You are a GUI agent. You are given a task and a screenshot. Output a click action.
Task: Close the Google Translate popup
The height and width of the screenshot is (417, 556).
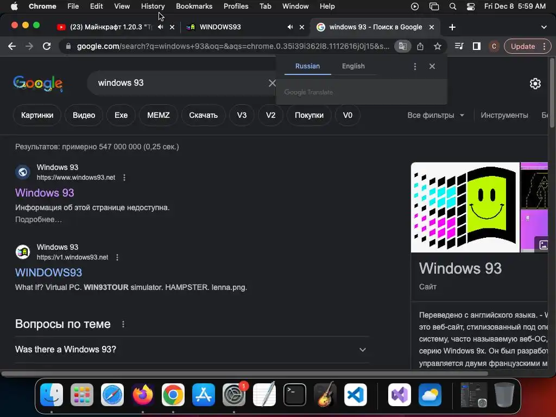click(432, 66)
